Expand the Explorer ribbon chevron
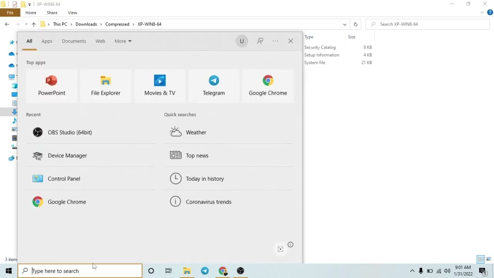Image resolution: width=494 pixels, height=278 pixels. coord(482,12)
